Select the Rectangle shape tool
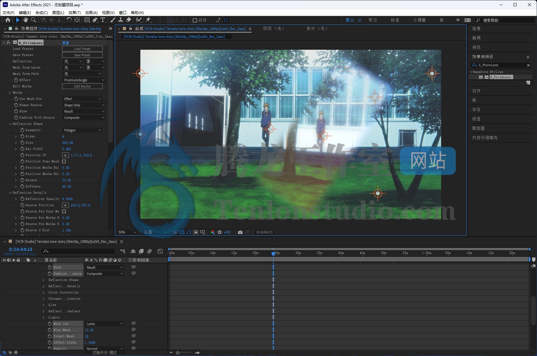Viewport: 537px width, 356px height. (x=87, y=20)
